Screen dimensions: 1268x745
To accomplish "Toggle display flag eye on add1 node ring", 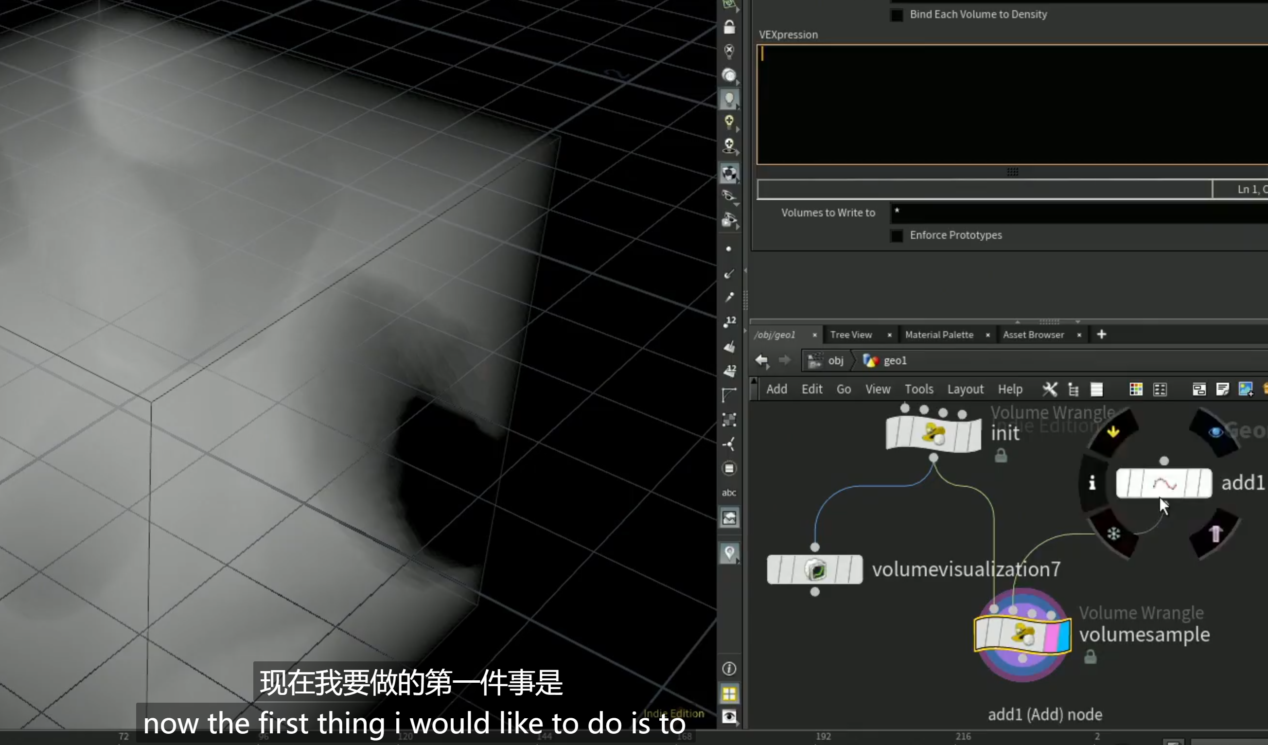I will [x=1215, y=432].
